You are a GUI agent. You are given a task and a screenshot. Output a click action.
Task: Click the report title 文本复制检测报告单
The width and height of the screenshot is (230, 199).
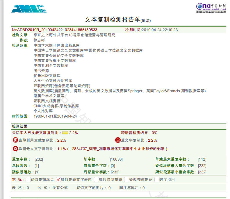(113, 20)
